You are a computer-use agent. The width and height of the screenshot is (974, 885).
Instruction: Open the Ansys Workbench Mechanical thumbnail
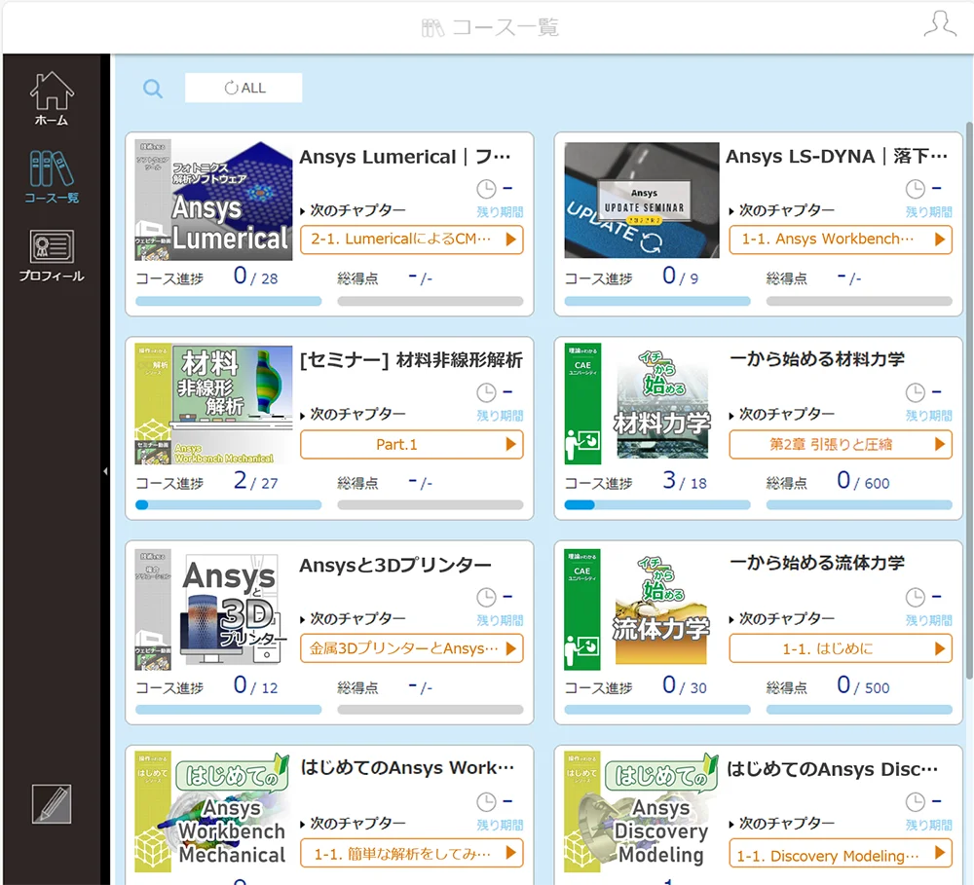[212, 812]
